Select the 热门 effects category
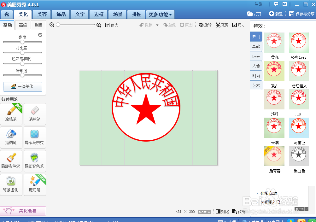Screen dimensions: 316x222 [256, 37]
